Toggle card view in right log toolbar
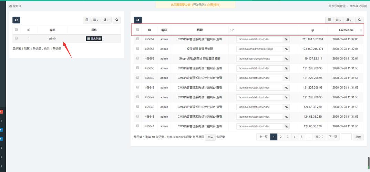370x172 pixels. 329,20
